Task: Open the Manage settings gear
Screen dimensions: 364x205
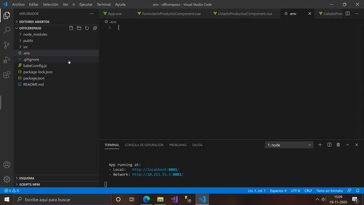Action: pos(7,179)
